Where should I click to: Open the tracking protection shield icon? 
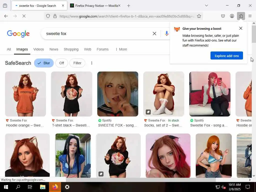pos(48,16)
